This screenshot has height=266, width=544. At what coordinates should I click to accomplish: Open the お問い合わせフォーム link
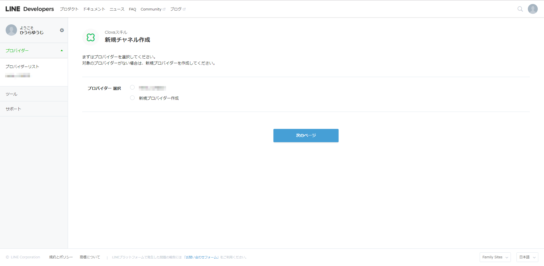click(x=201, y=257)
